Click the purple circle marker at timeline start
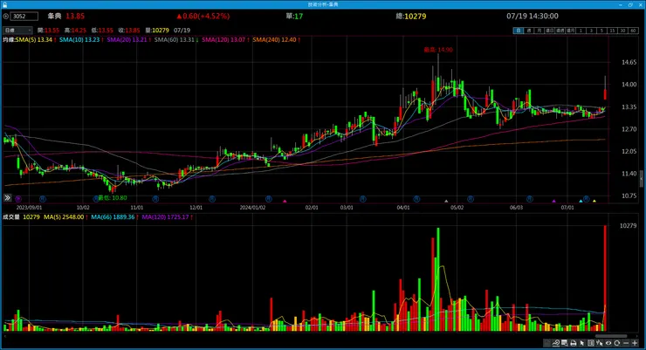Screen dimensions: 646x350 point(18,199)
